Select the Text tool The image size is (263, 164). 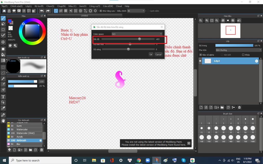click(x=3, y=97)
